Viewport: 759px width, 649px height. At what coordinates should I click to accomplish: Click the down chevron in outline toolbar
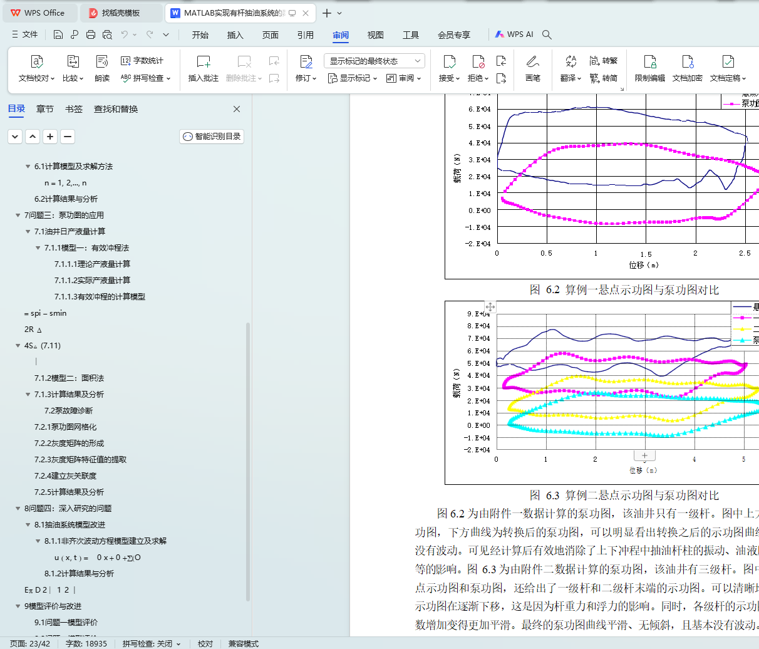click(15, 137)
